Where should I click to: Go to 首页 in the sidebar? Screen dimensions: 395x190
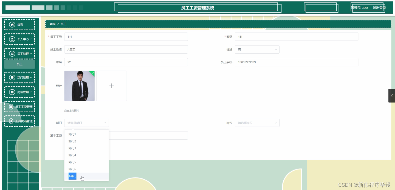pos(19,25)
